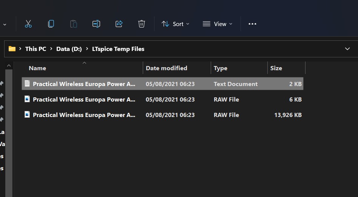Select the 6 KB RAW file row
The image size is (358, 197).
click(162, 99)
